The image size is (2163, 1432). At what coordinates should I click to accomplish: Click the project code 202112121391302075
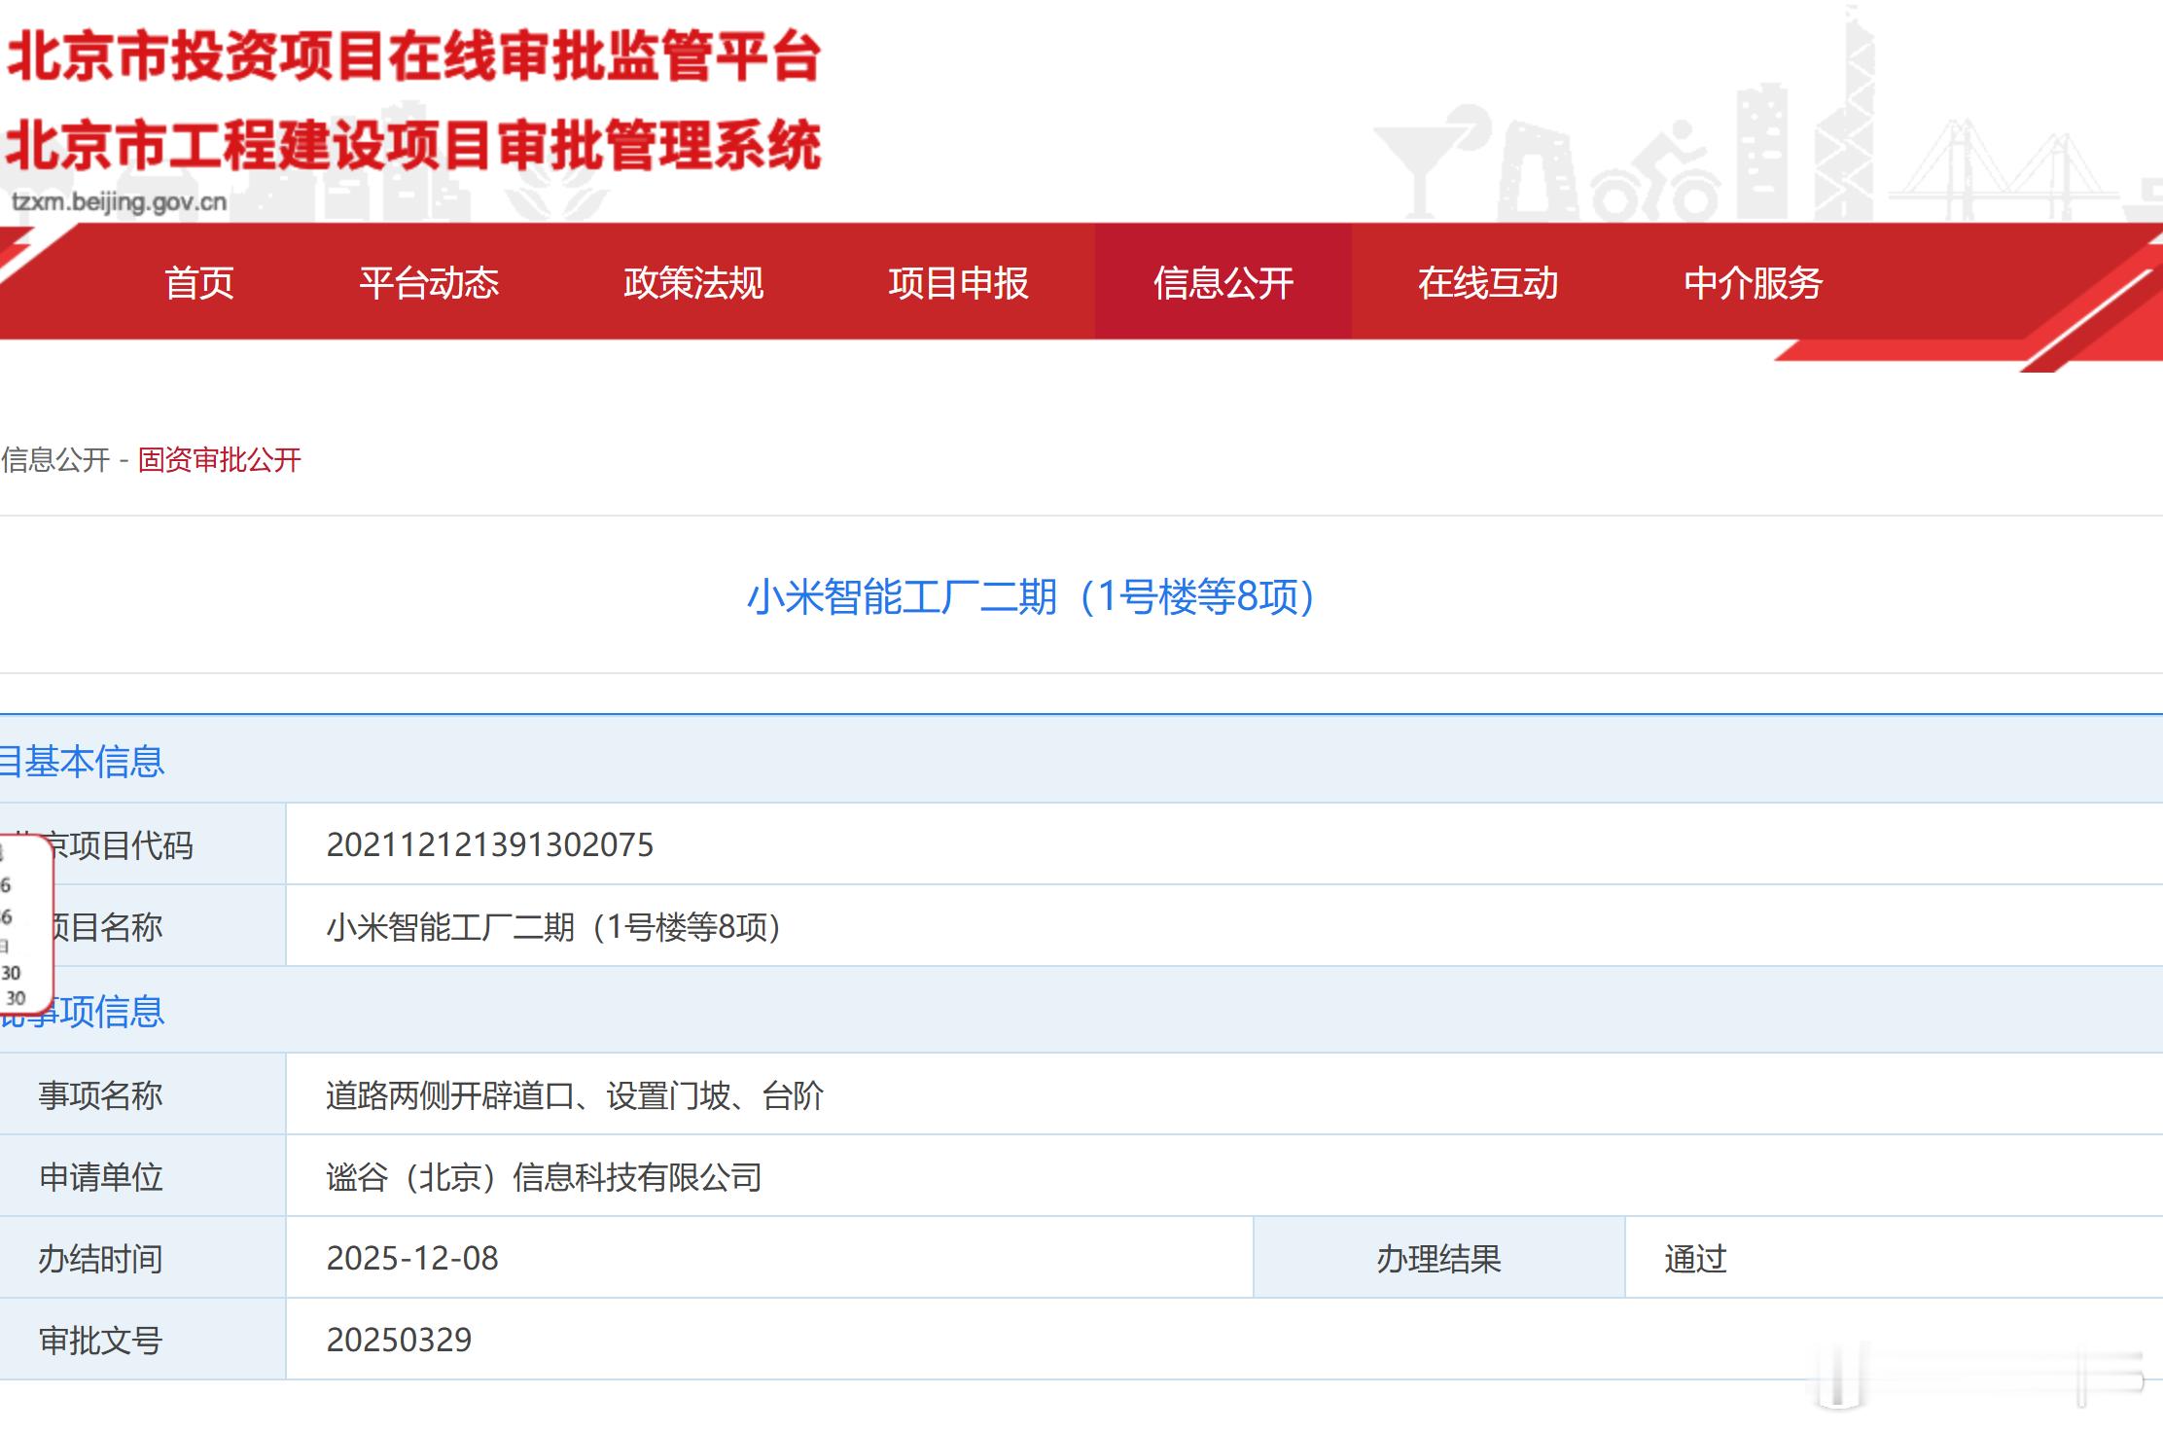click(x=489, y=844)
